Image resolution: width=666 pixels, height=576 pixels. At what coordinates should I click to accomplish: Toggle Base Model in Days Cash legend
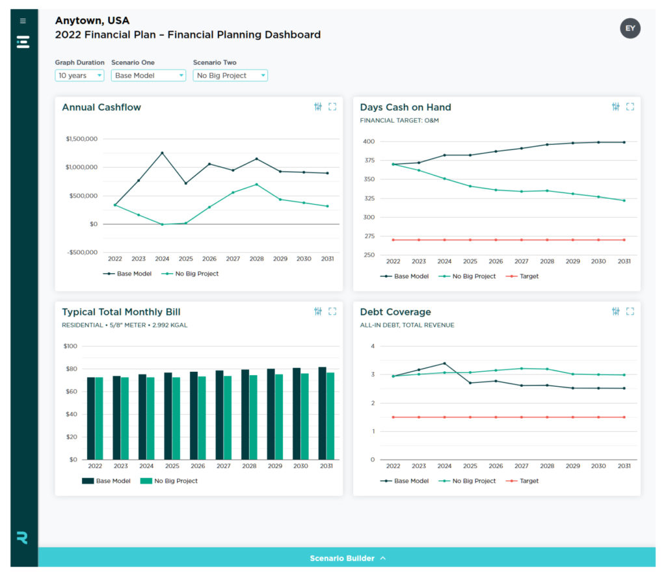click(x=405, y=276)
